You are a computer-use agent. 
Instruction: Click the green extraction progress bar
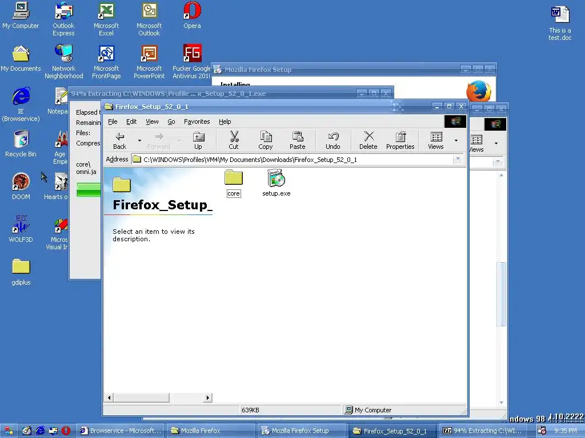(89, 189)
